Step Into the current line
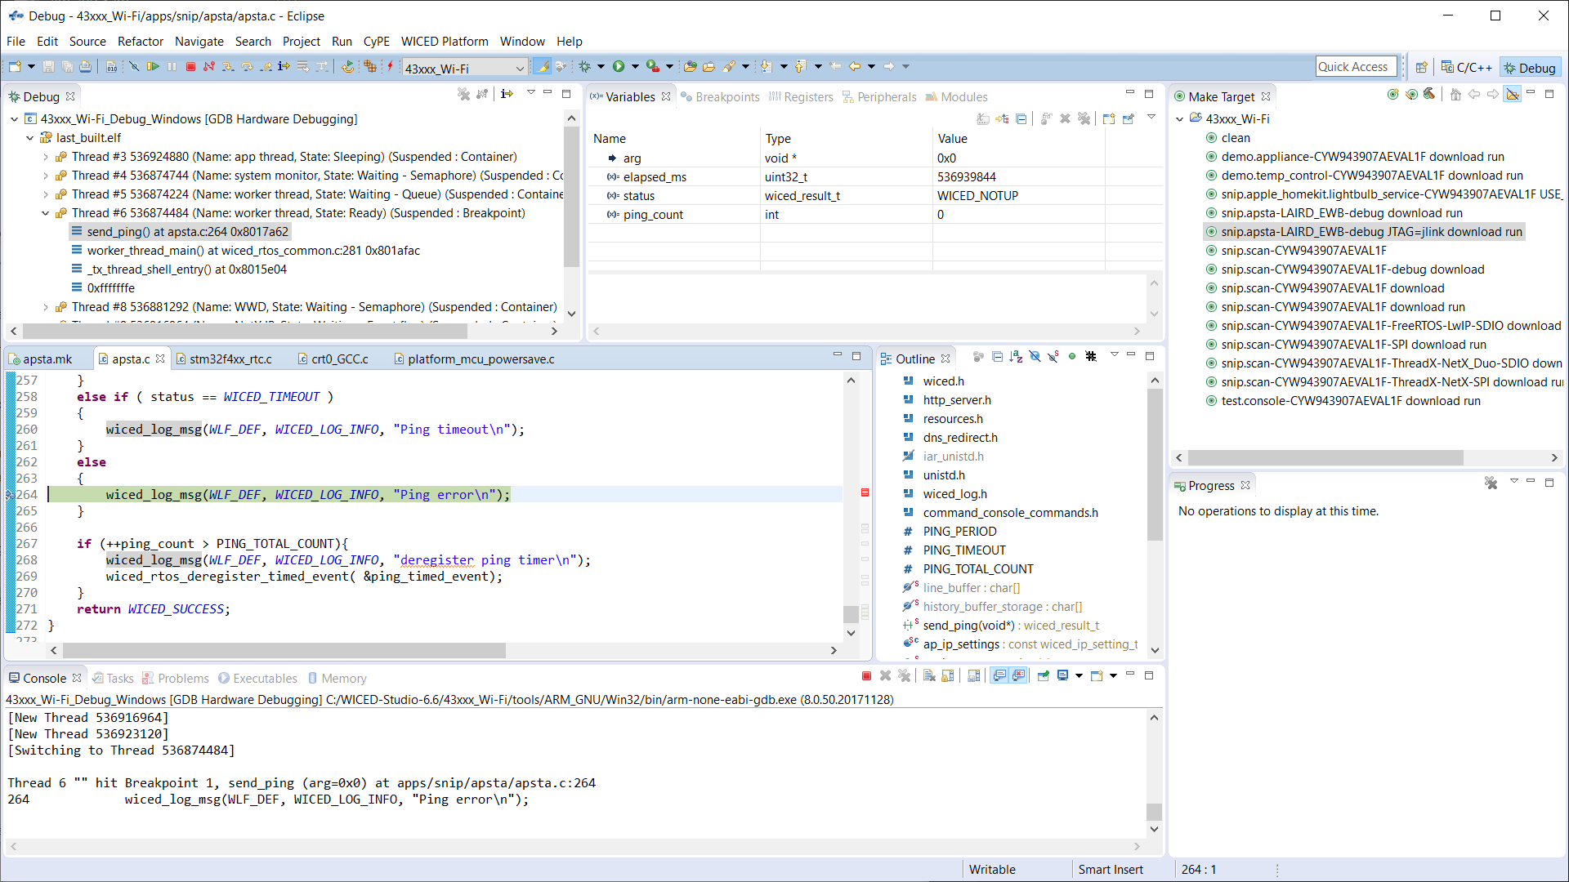The height and width of the screenshot is (882, 1569). (228, 67)
